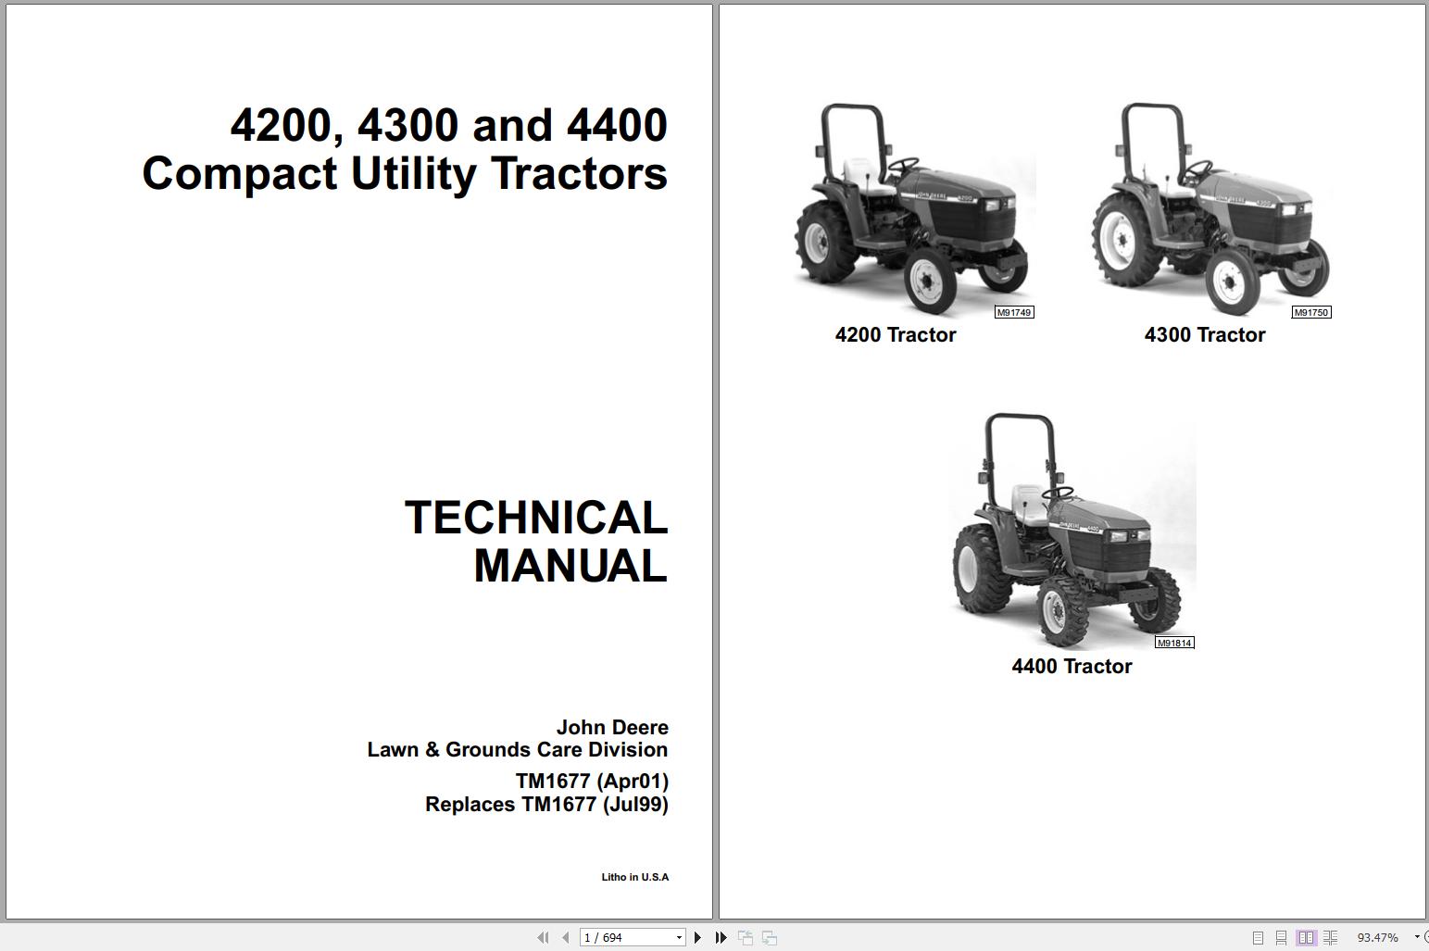Switch to continuous facing view
This screenshot has width=1429, height=951.
(1330, 937)
